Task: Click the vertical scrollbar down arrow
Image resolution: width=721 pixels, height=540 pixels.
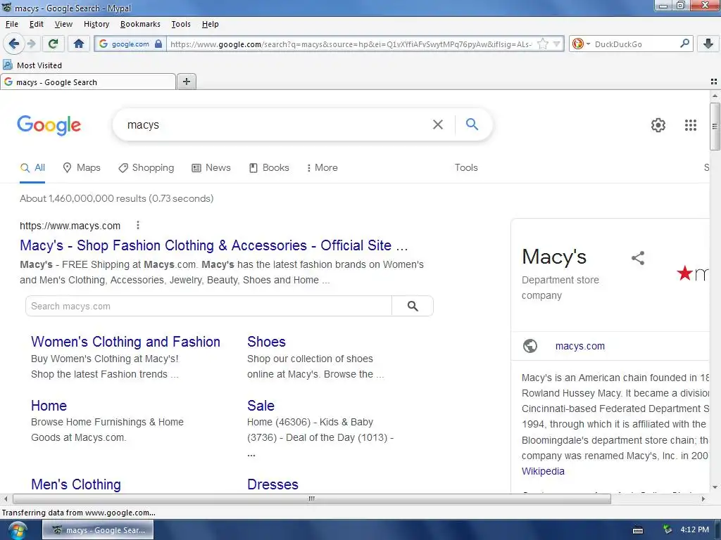Action: pos(715,487)
